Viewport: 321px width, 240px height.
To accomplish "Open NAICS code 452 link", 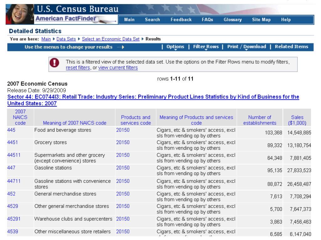I will (11, 194).
